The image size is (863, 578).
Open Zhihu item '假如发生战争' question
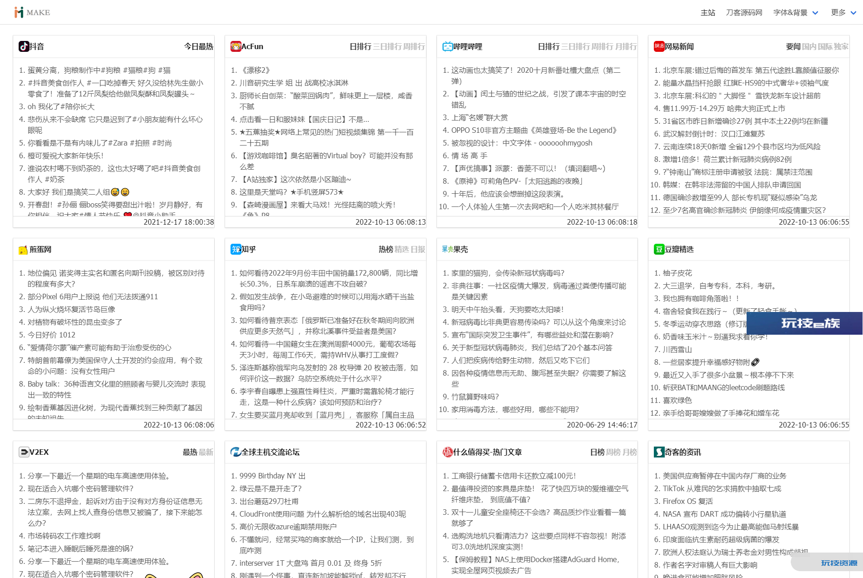click(327, 302)
